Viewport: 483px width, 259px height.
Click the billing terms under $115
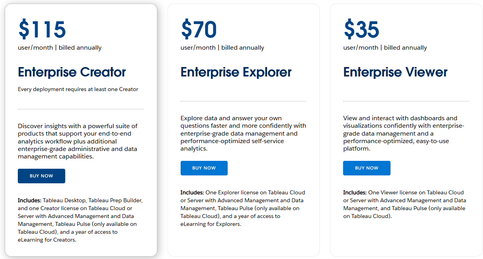[60, 48]
